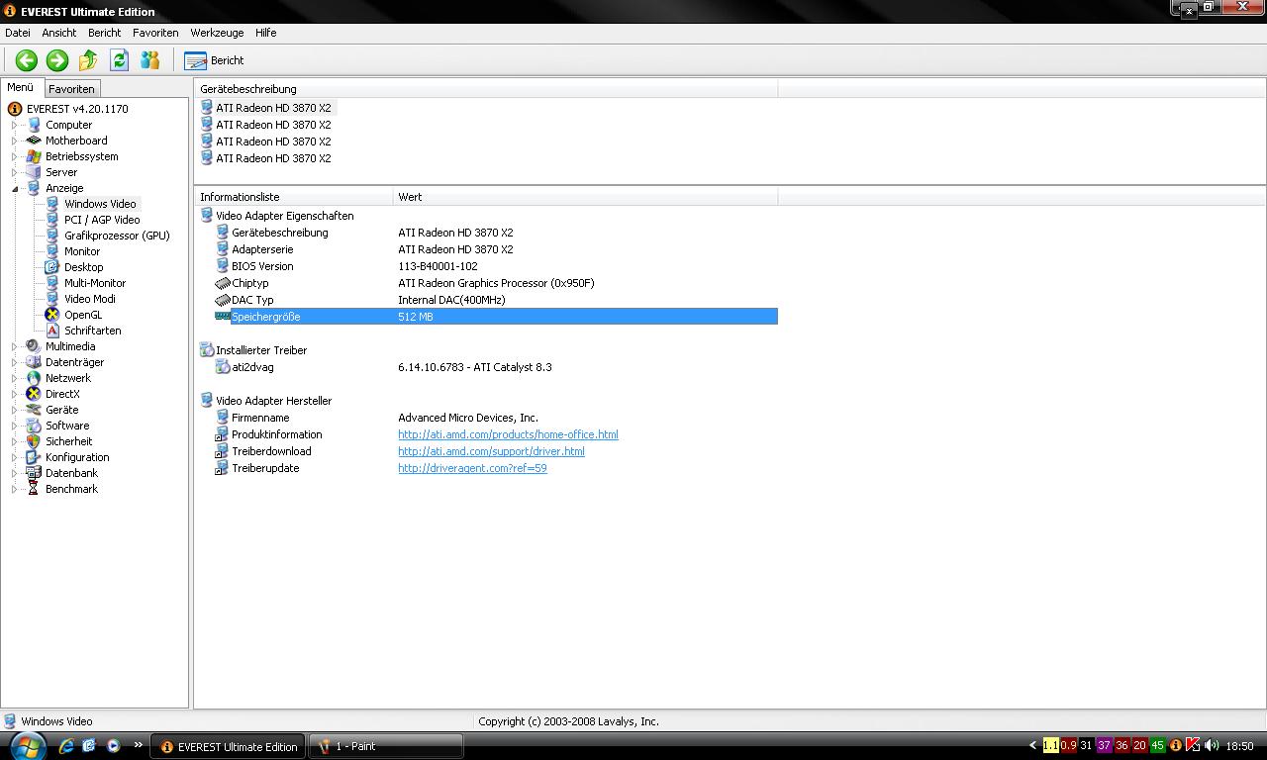The height and width of the screenshot is (760, 1267).
Task: Open the Datei menu
Action: click(18, 33)
